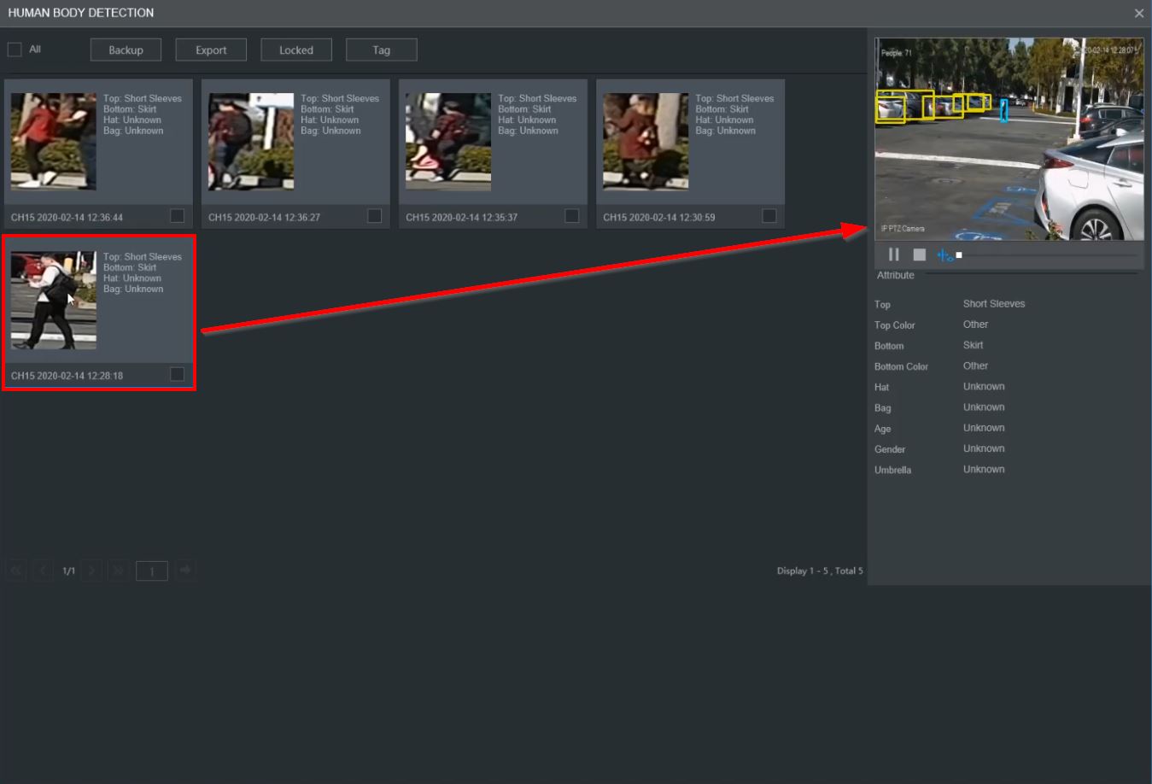This screenshot has width=1152, height=784.
Task: Toggle the blue detection overlay icon
Action: pos(944,255)
